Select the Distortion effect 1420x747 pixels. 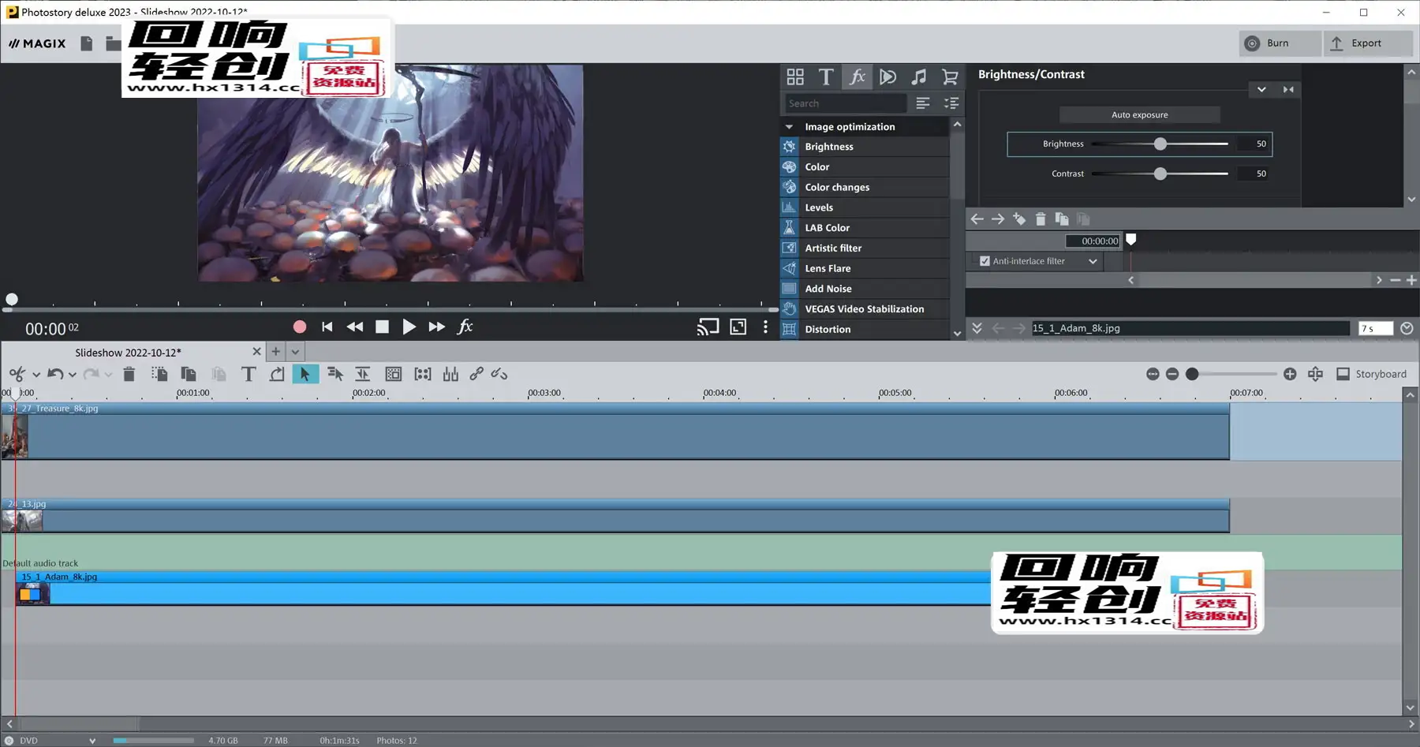[865, 329]
